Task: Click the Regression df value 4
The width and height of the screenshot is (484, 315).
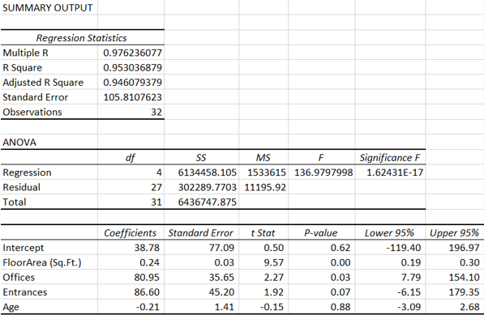Action: pyautogui.click(x=159, y=172)
